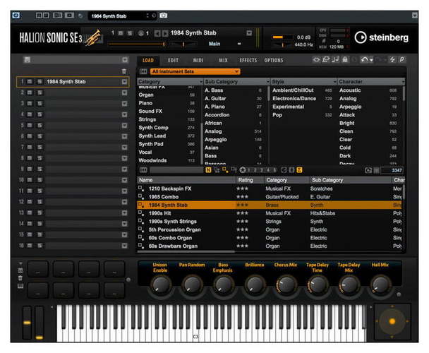Toggle the plugin power bypass button
Viewport: 429px width, 353px height.
[16, 16]
